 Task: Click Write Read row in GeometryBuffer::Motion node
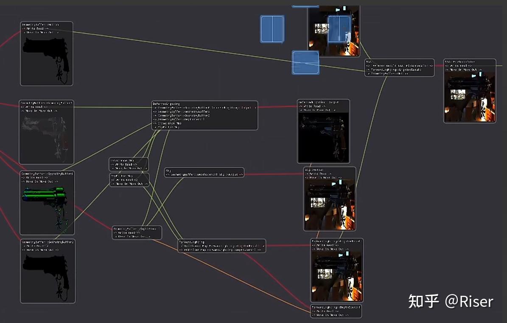point(35,28)
